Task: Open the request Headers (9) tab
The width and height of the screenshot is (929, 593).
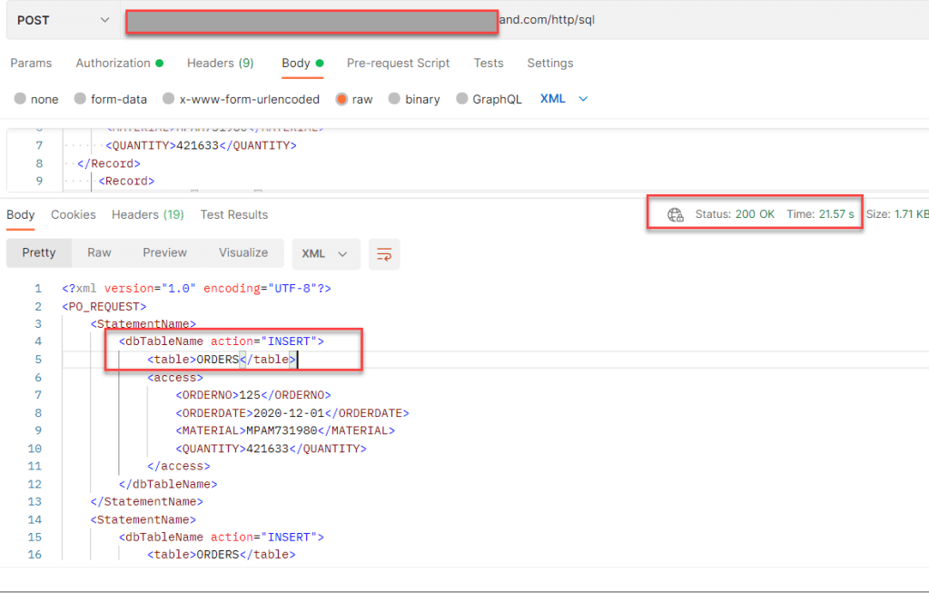Action: [220, 64]
